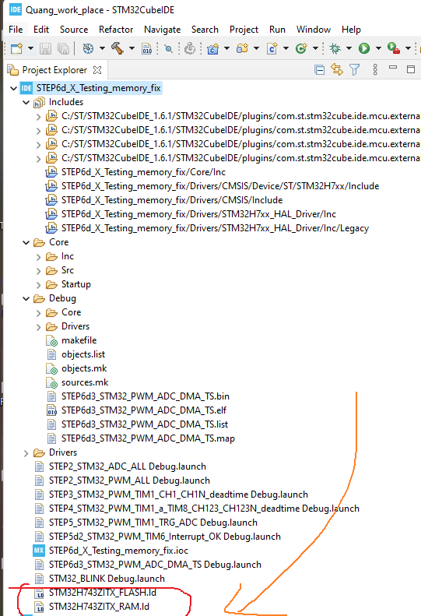The width and height of the screenshot is (421, 616).
Task: Click the new source folder icon
Action: coord(242,48)
